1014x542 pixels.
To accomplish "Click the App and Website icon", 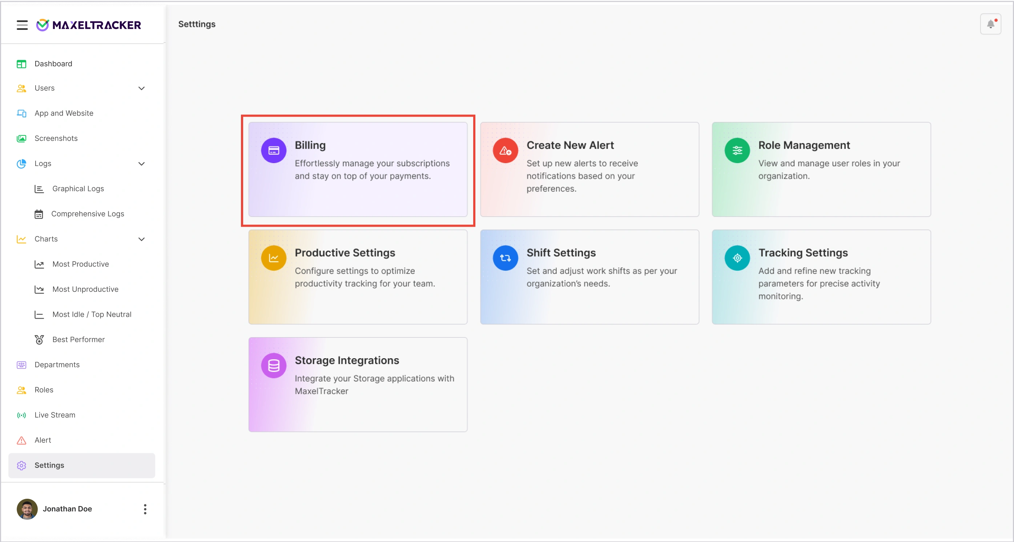I will [x=21, y=113].
